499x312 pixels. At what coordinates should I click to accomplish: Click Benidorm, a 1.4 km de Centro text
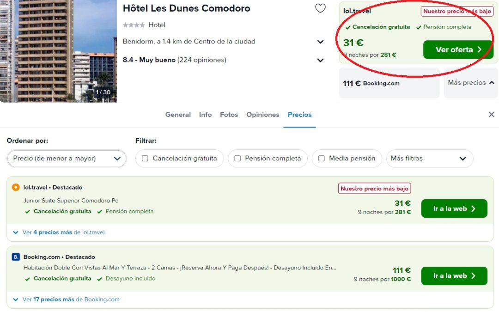(189, 42)
